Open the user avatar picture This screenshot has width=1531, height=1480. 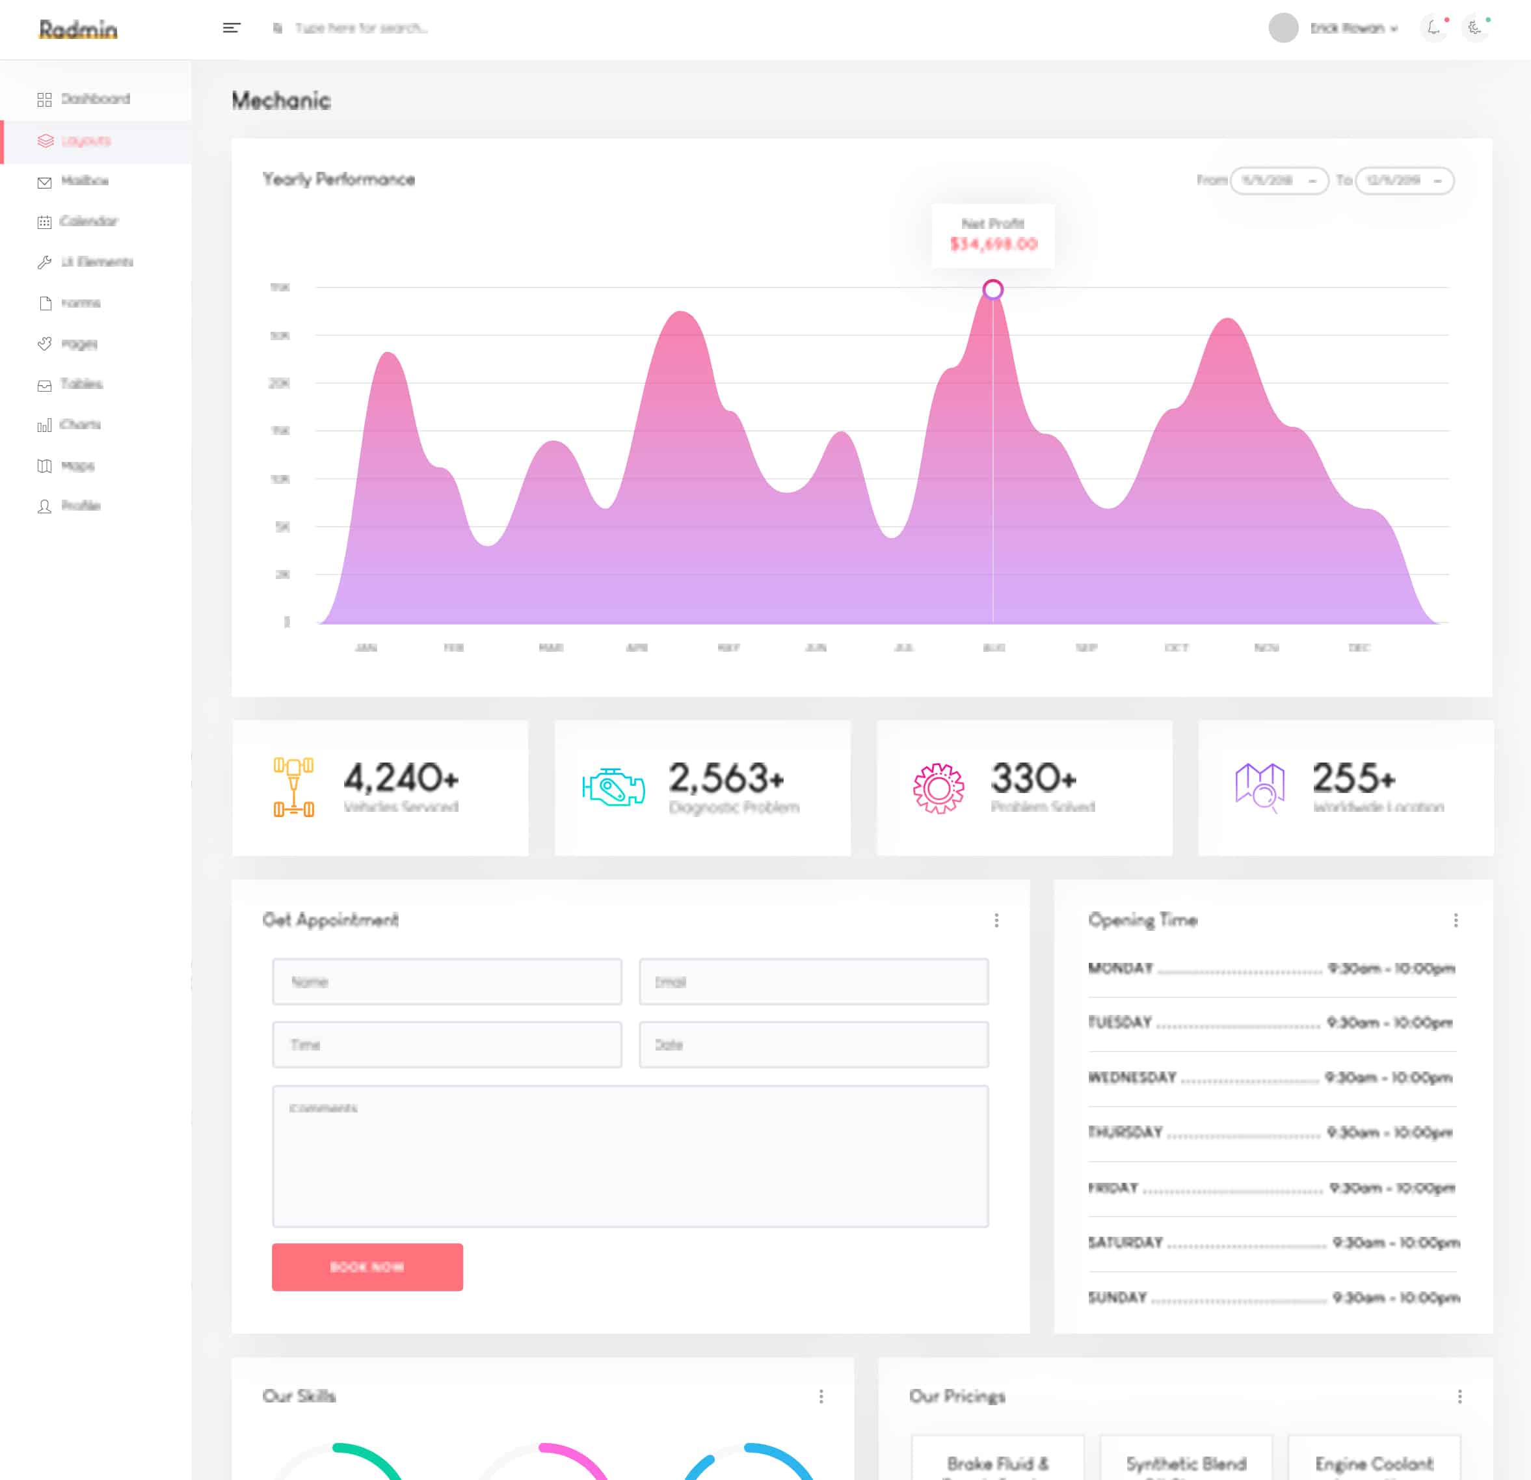click(x=1283, y=28)
